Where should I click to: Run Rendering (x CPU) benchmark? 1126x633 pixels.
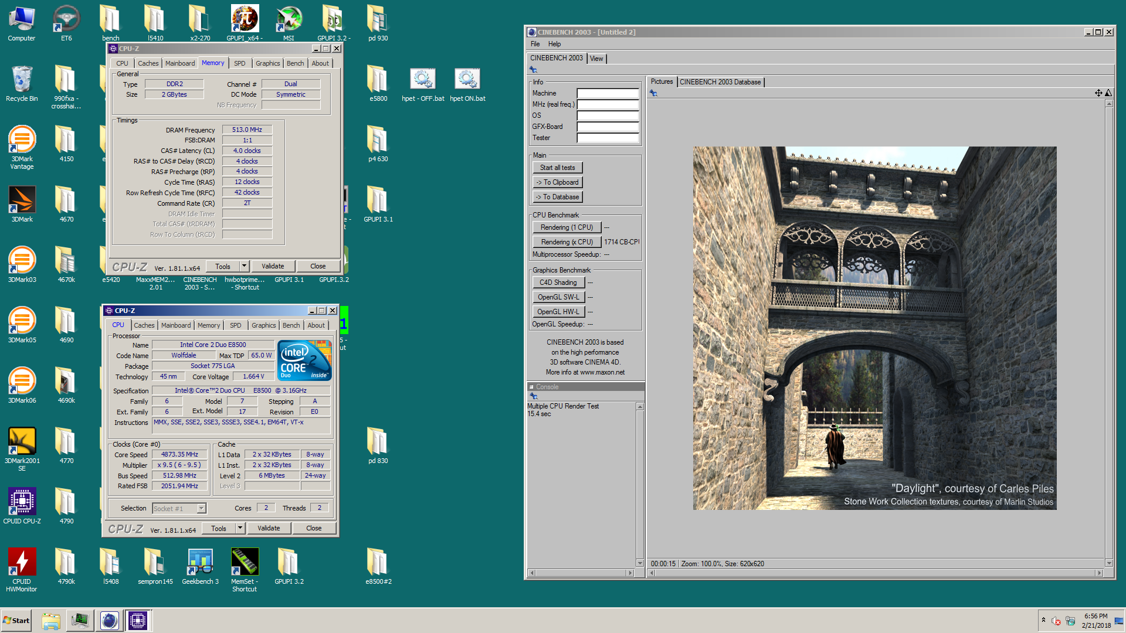(567, 242)
